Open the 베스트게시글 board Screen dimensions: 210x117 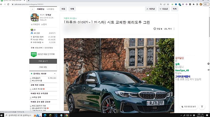(37, 81)
